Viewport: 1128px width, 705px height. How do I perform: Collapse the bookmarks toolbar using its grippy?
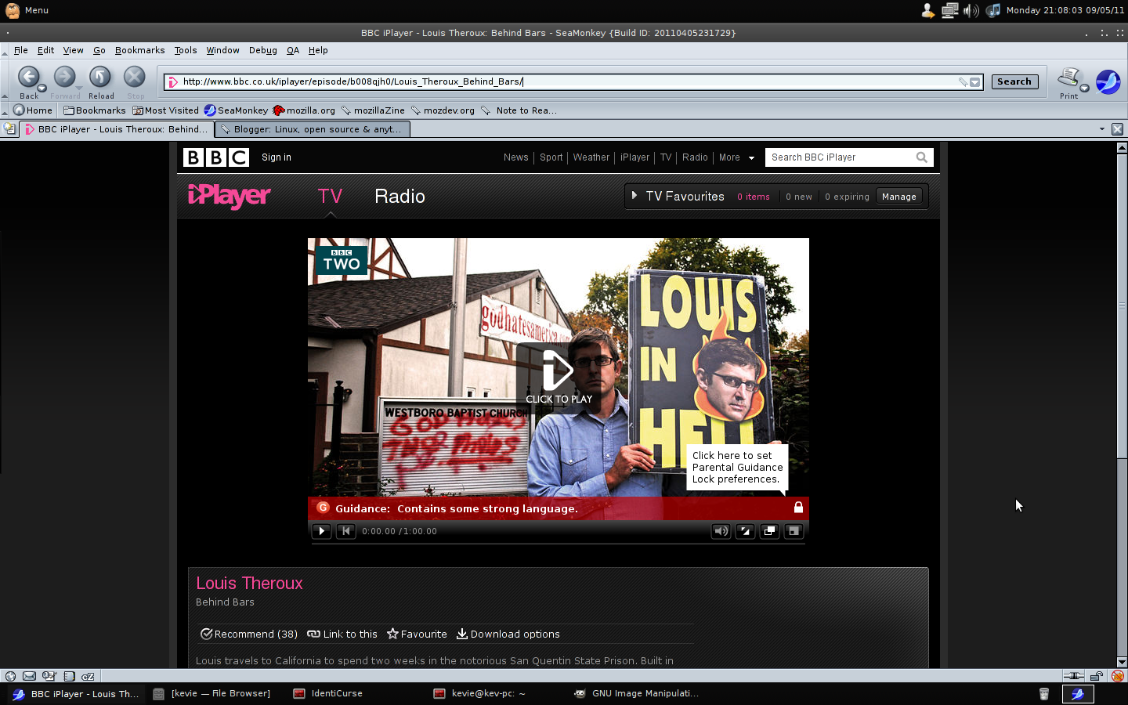tap(5, 110)
